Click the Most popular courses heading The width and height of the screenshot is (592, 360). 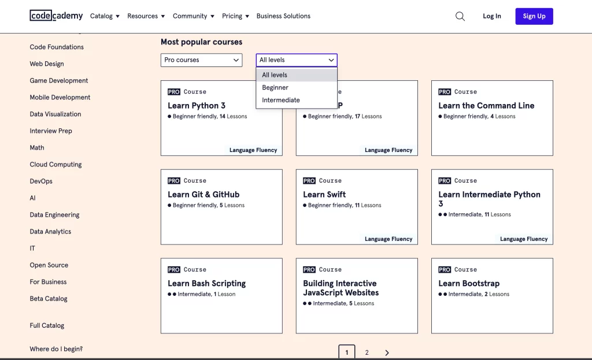coord(202,42)
